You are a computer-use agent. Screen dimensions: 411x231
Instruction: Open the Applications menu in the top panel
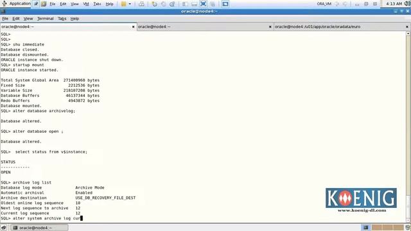[x=16, y=4]
